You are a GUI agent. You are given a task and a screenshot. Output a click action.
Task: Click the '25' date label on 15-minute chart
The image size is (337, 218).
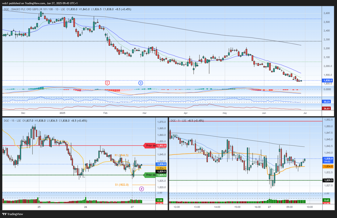click(x=39, y=207)
